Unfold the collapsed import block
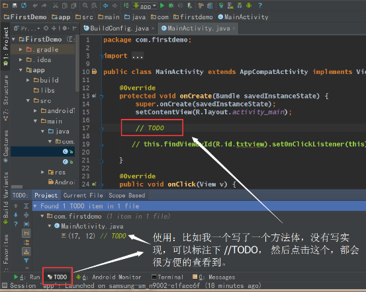This screenshot has height=292, width=366. [101, 56]
